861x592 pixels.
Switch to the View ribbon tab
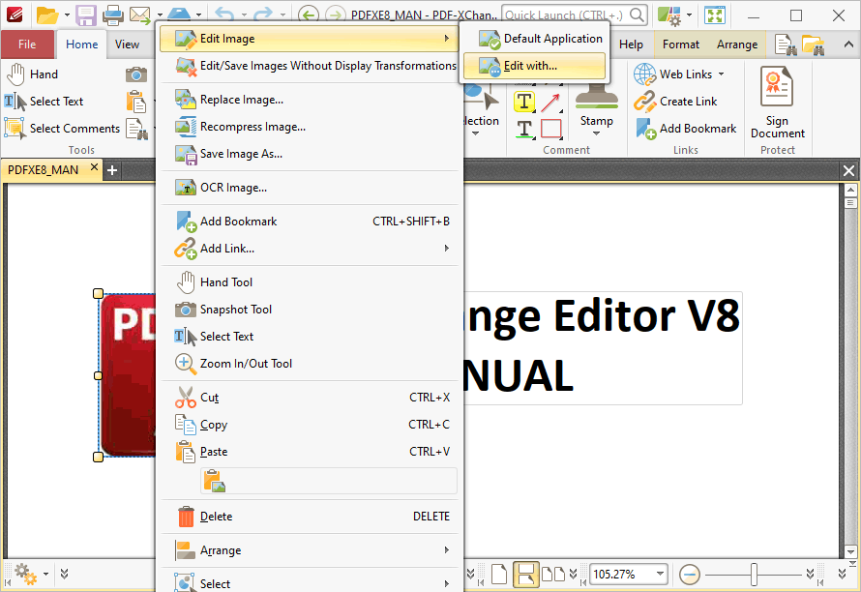[127, 44]
